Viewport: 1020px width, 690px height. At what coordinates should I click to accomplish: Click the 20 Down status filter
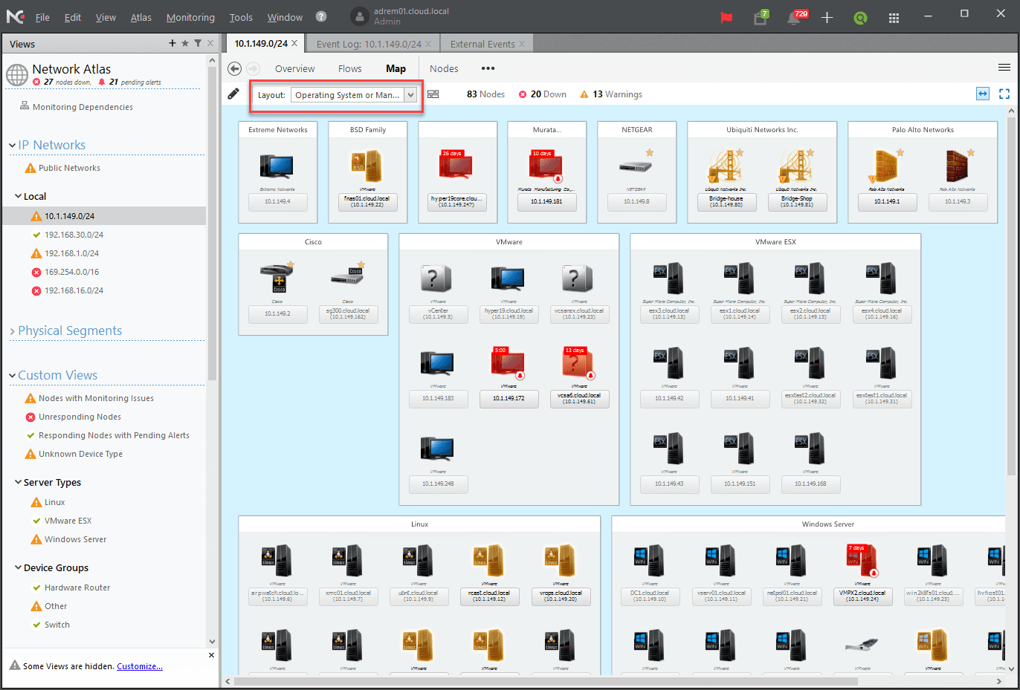(x=543, y=94)
